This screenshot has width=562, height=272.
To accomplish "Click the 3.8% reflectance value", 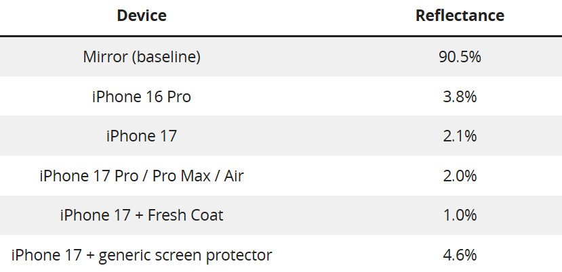I will pos(460,97).
